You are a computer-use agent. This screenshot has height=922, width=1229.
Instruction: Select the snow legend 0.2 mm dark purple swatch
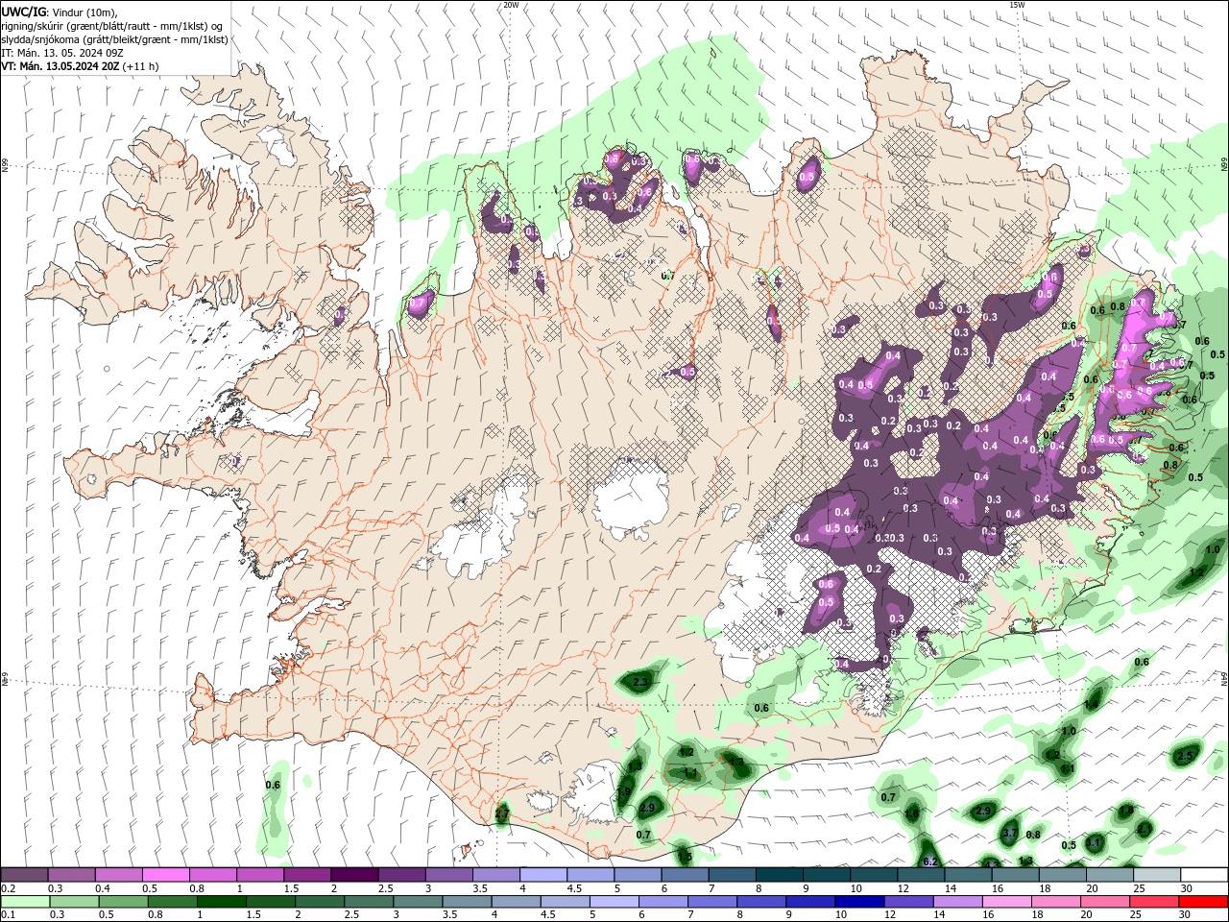[24, 875]
